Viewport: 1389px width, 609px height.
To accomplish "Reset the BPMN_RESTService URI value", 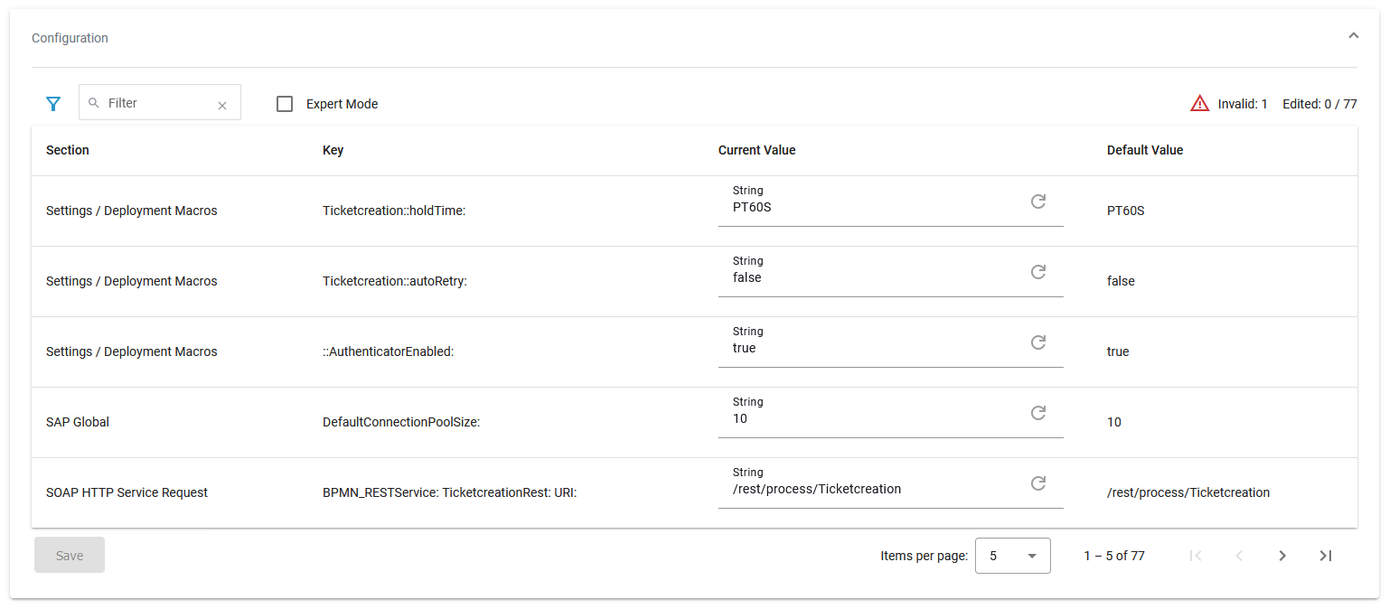I will click(1037, 483).
